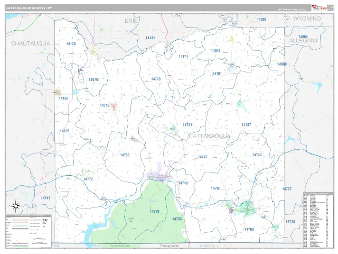Click ZIP code 14741 label

coord(203,157)
